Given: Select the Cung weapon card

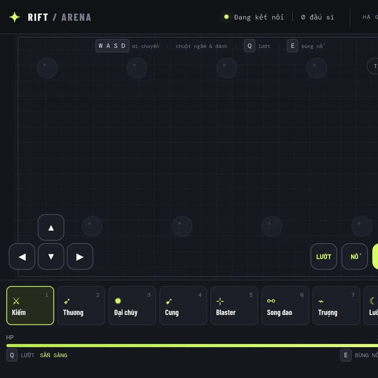Looking at the screenshot, I should point(183,306).
